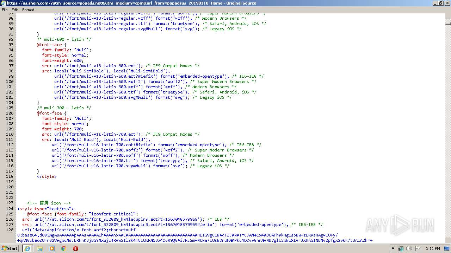Click the "/* muli-700 - latin */" comment
451x253 pixels.
[x=64, y=108]
